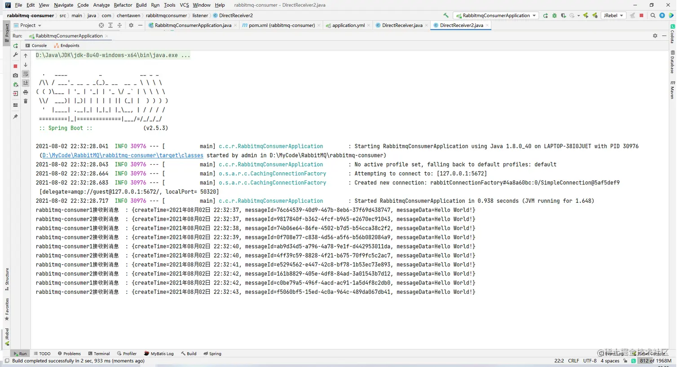Rerun the app in the Run panel sidebar

click(x=15, y=46)
